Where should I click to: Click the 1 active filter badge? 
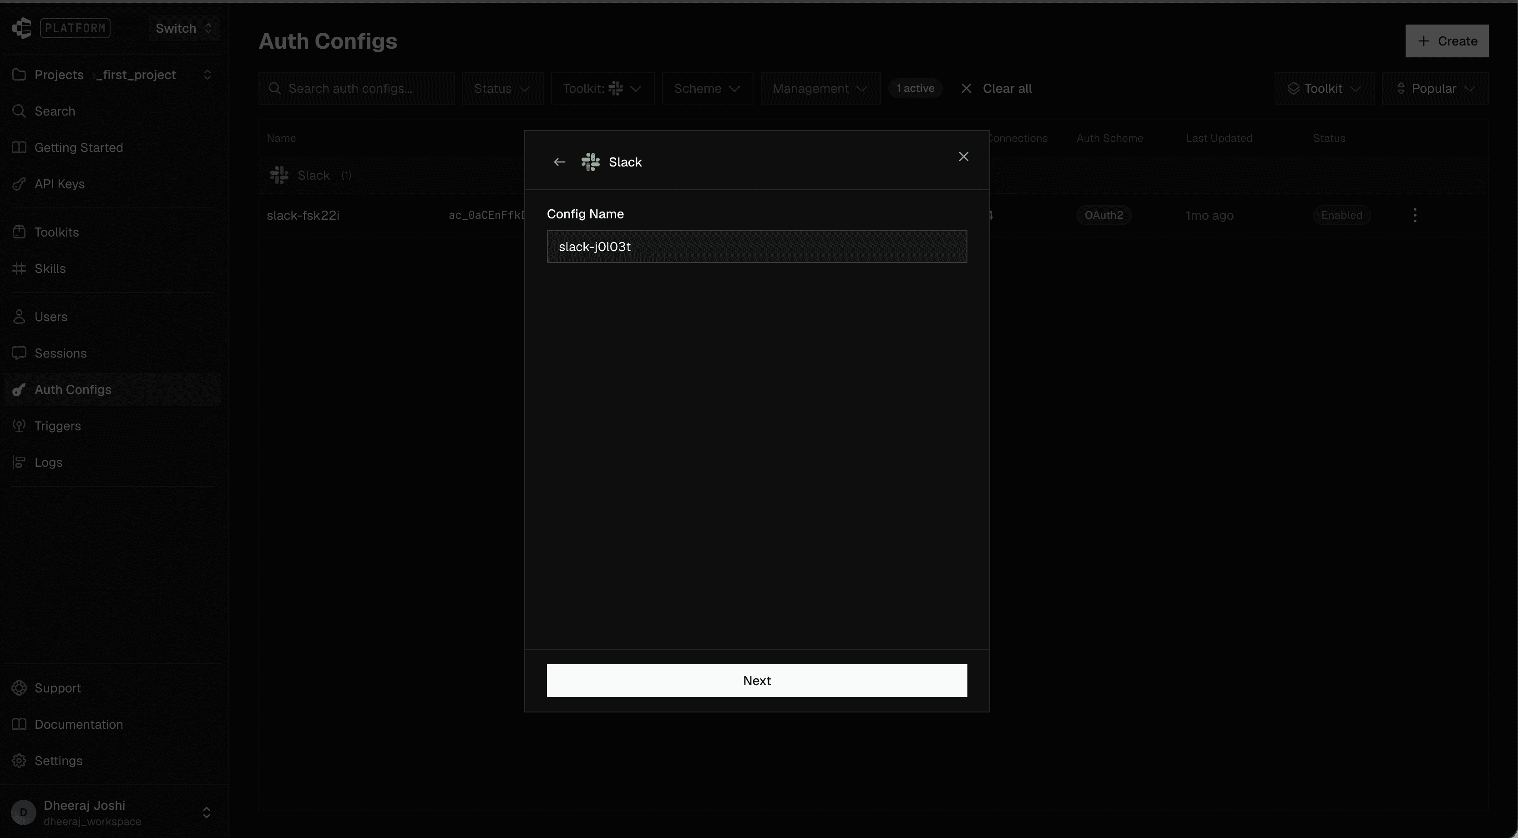point(915,88)
